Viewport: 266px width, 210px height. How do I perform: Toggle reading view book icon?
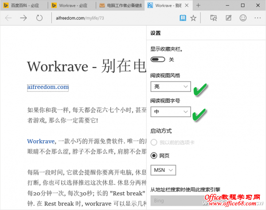click(183, 18)
